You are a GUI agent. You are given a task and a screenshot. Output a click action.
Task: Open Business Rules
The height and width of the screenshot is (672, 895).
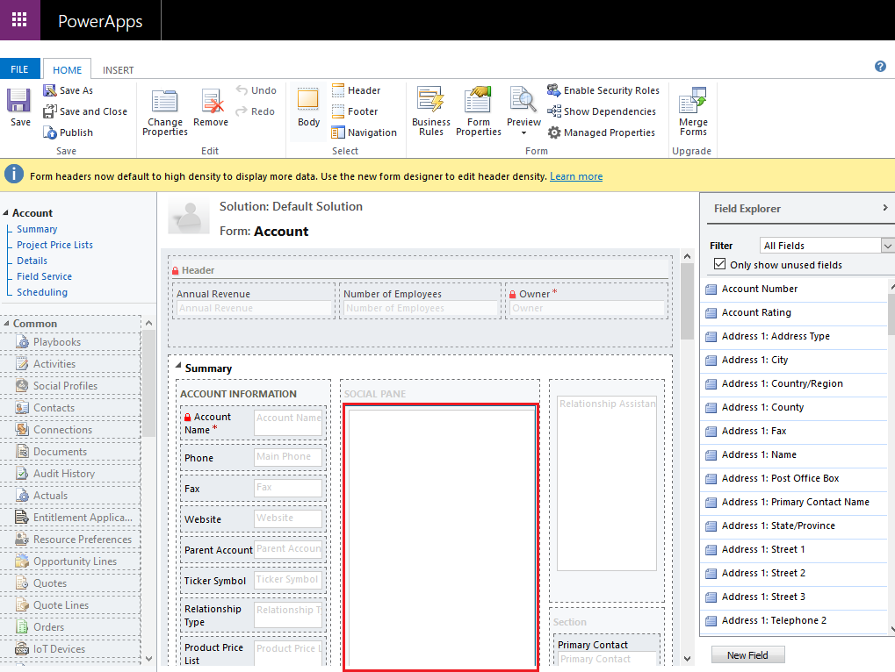pyautogui.click(x=431, y=111)
